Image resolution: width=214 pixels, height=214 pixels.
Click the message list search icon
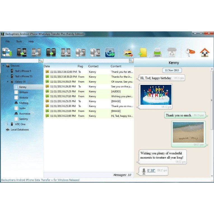pos(131,61)
